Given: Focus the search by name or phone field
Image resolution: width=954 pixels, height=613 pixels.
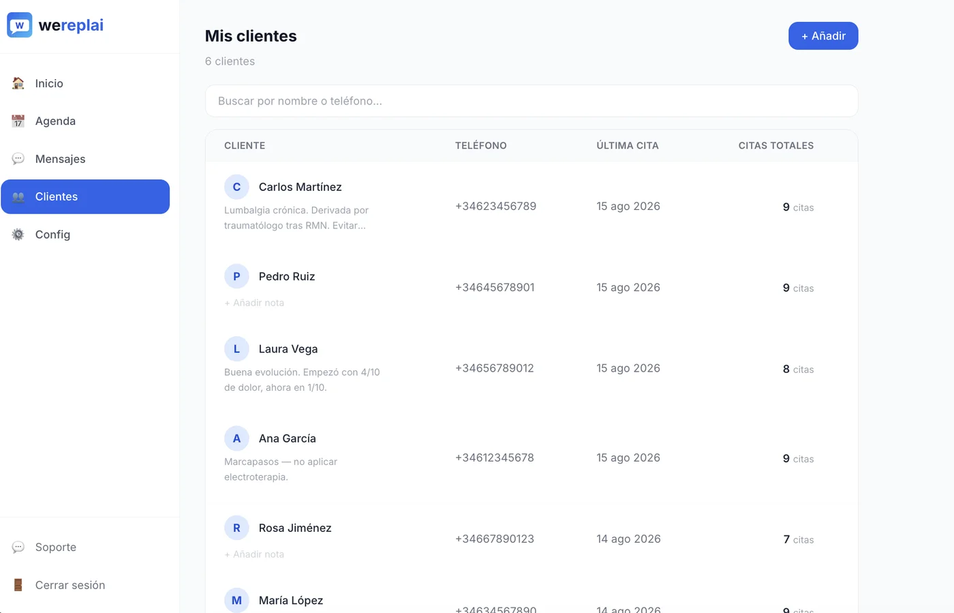Looking at the screenshot, I should 532,101.
